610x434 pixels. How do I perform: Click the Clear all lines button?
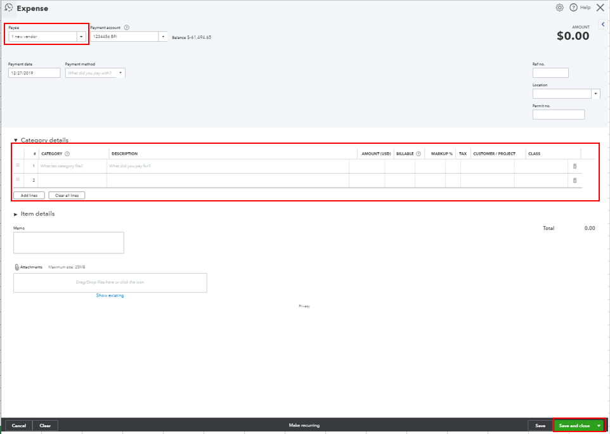tap(67, 195)
